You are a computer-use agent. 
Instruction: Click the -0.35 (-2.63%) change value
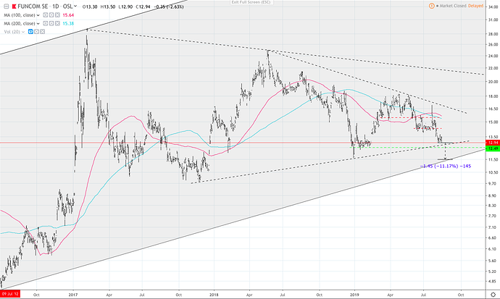[167, 7]
